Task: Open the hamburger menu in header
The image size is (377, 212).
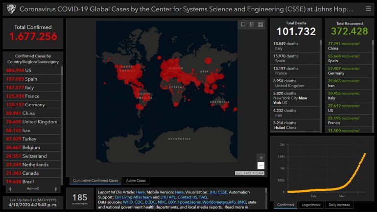Action: [368, 9]
